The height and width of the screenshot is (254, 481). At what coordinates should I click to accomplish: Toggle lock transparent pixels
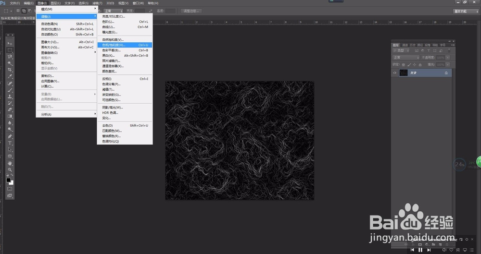point(404,65)
